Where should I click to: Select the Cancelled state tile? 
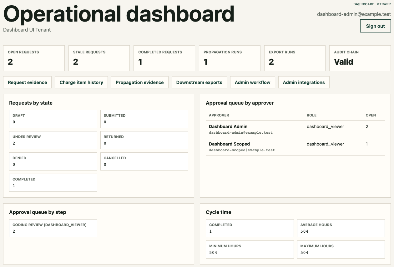pyautogui.click(x=144, y=161)
